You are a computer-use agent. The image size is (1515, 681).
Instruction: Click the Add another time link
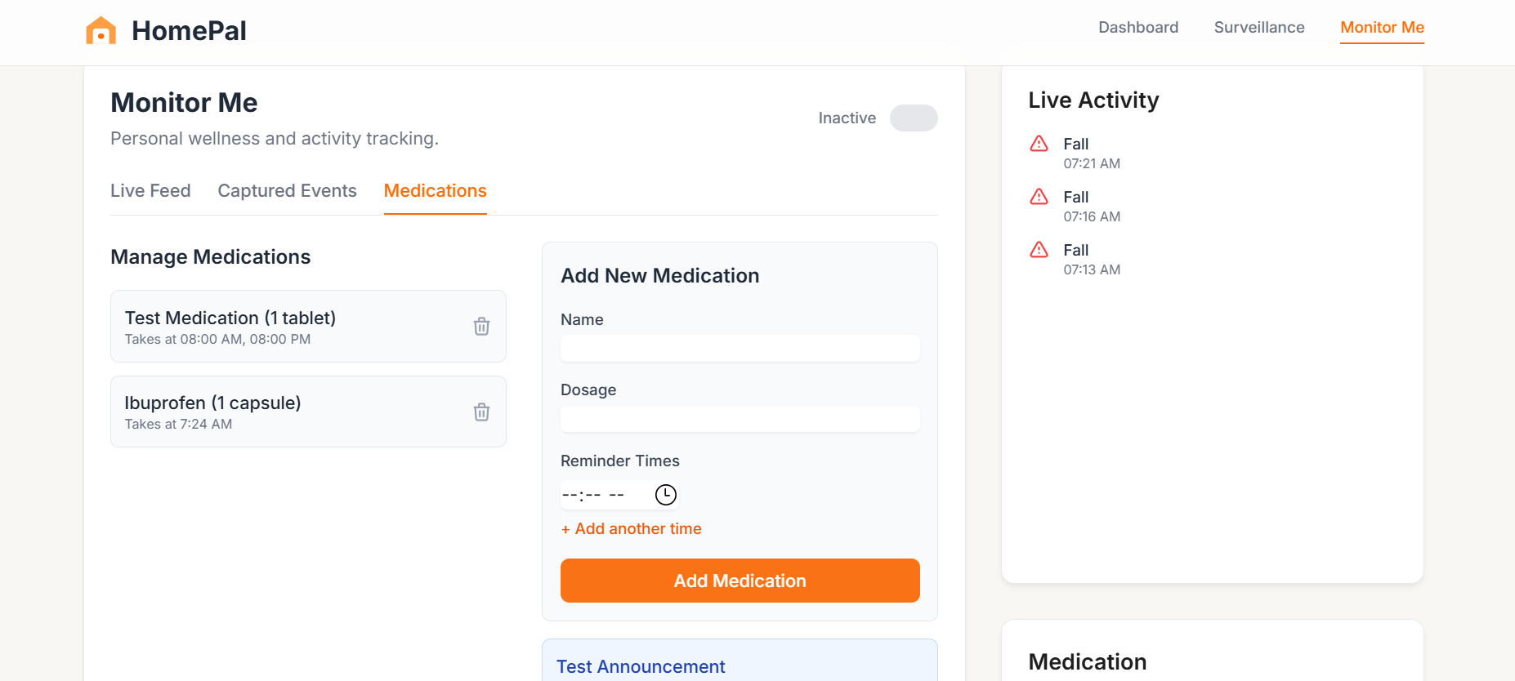point(631,529)
